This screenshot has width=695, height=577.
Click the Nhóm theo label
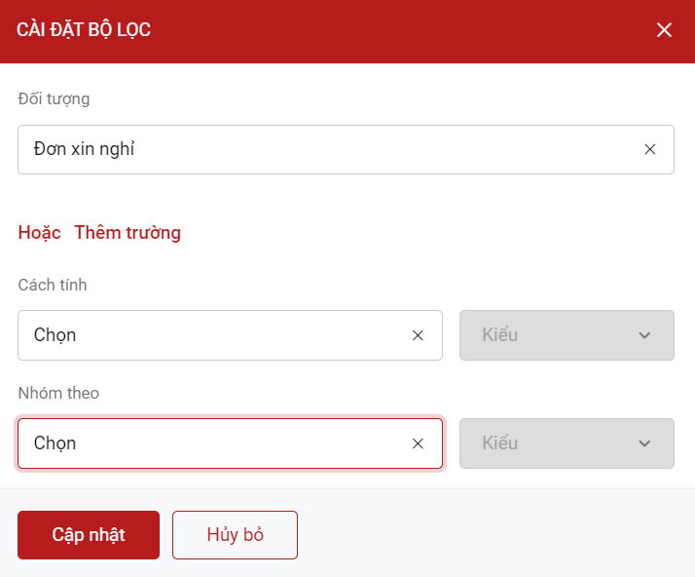58,393
